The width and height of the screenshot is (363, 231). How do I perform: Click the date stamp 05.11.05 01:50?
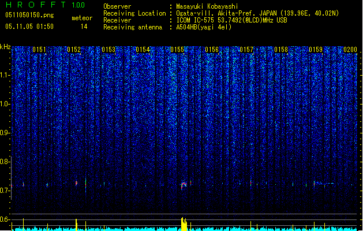29,27
